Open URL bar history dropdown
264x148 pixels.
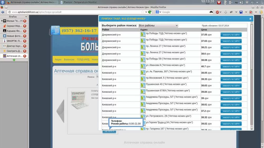pyautogui.click(x=146, y=12)
